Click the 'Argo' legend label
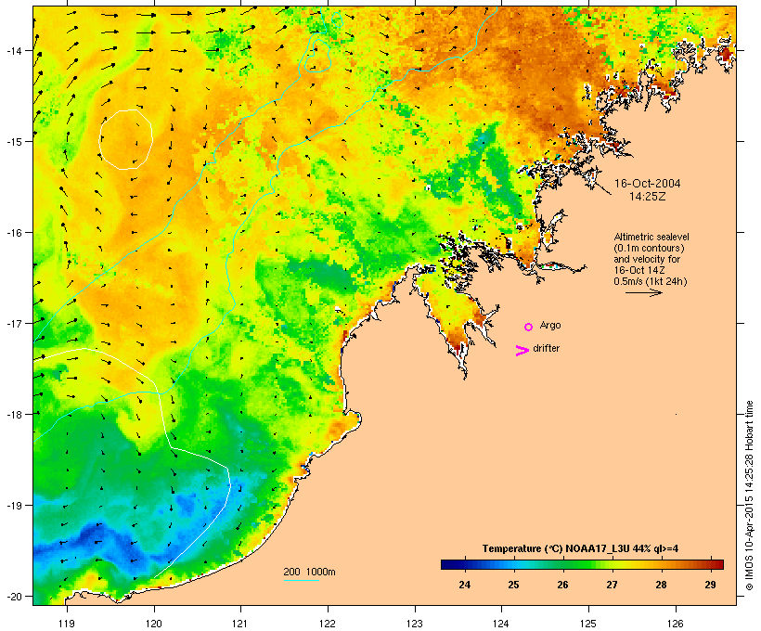The height and width of the screenshot is (631, 761). coord(550,325)
